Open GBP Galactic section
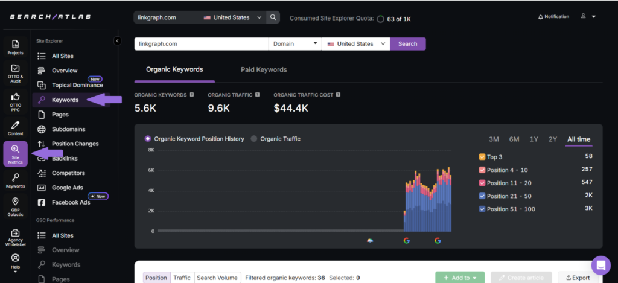Screen dimensions: 618x283 tap(15, 207)
